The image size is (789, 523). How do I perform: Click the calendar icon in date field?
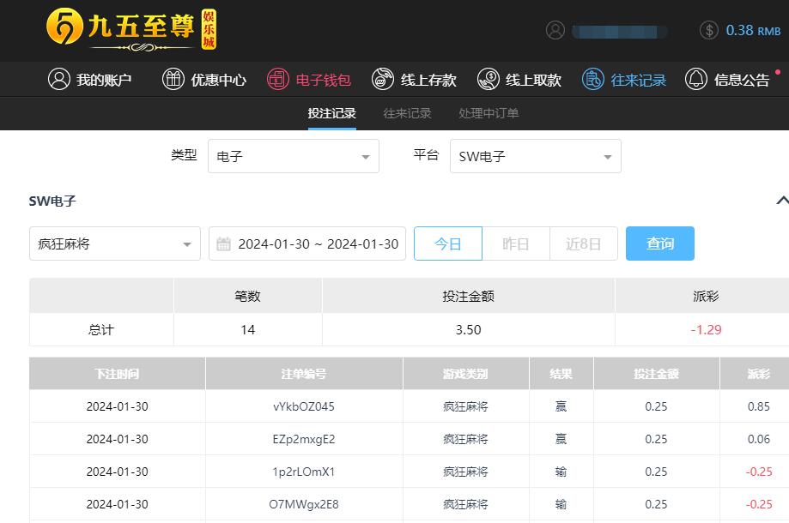coord(223,244)
